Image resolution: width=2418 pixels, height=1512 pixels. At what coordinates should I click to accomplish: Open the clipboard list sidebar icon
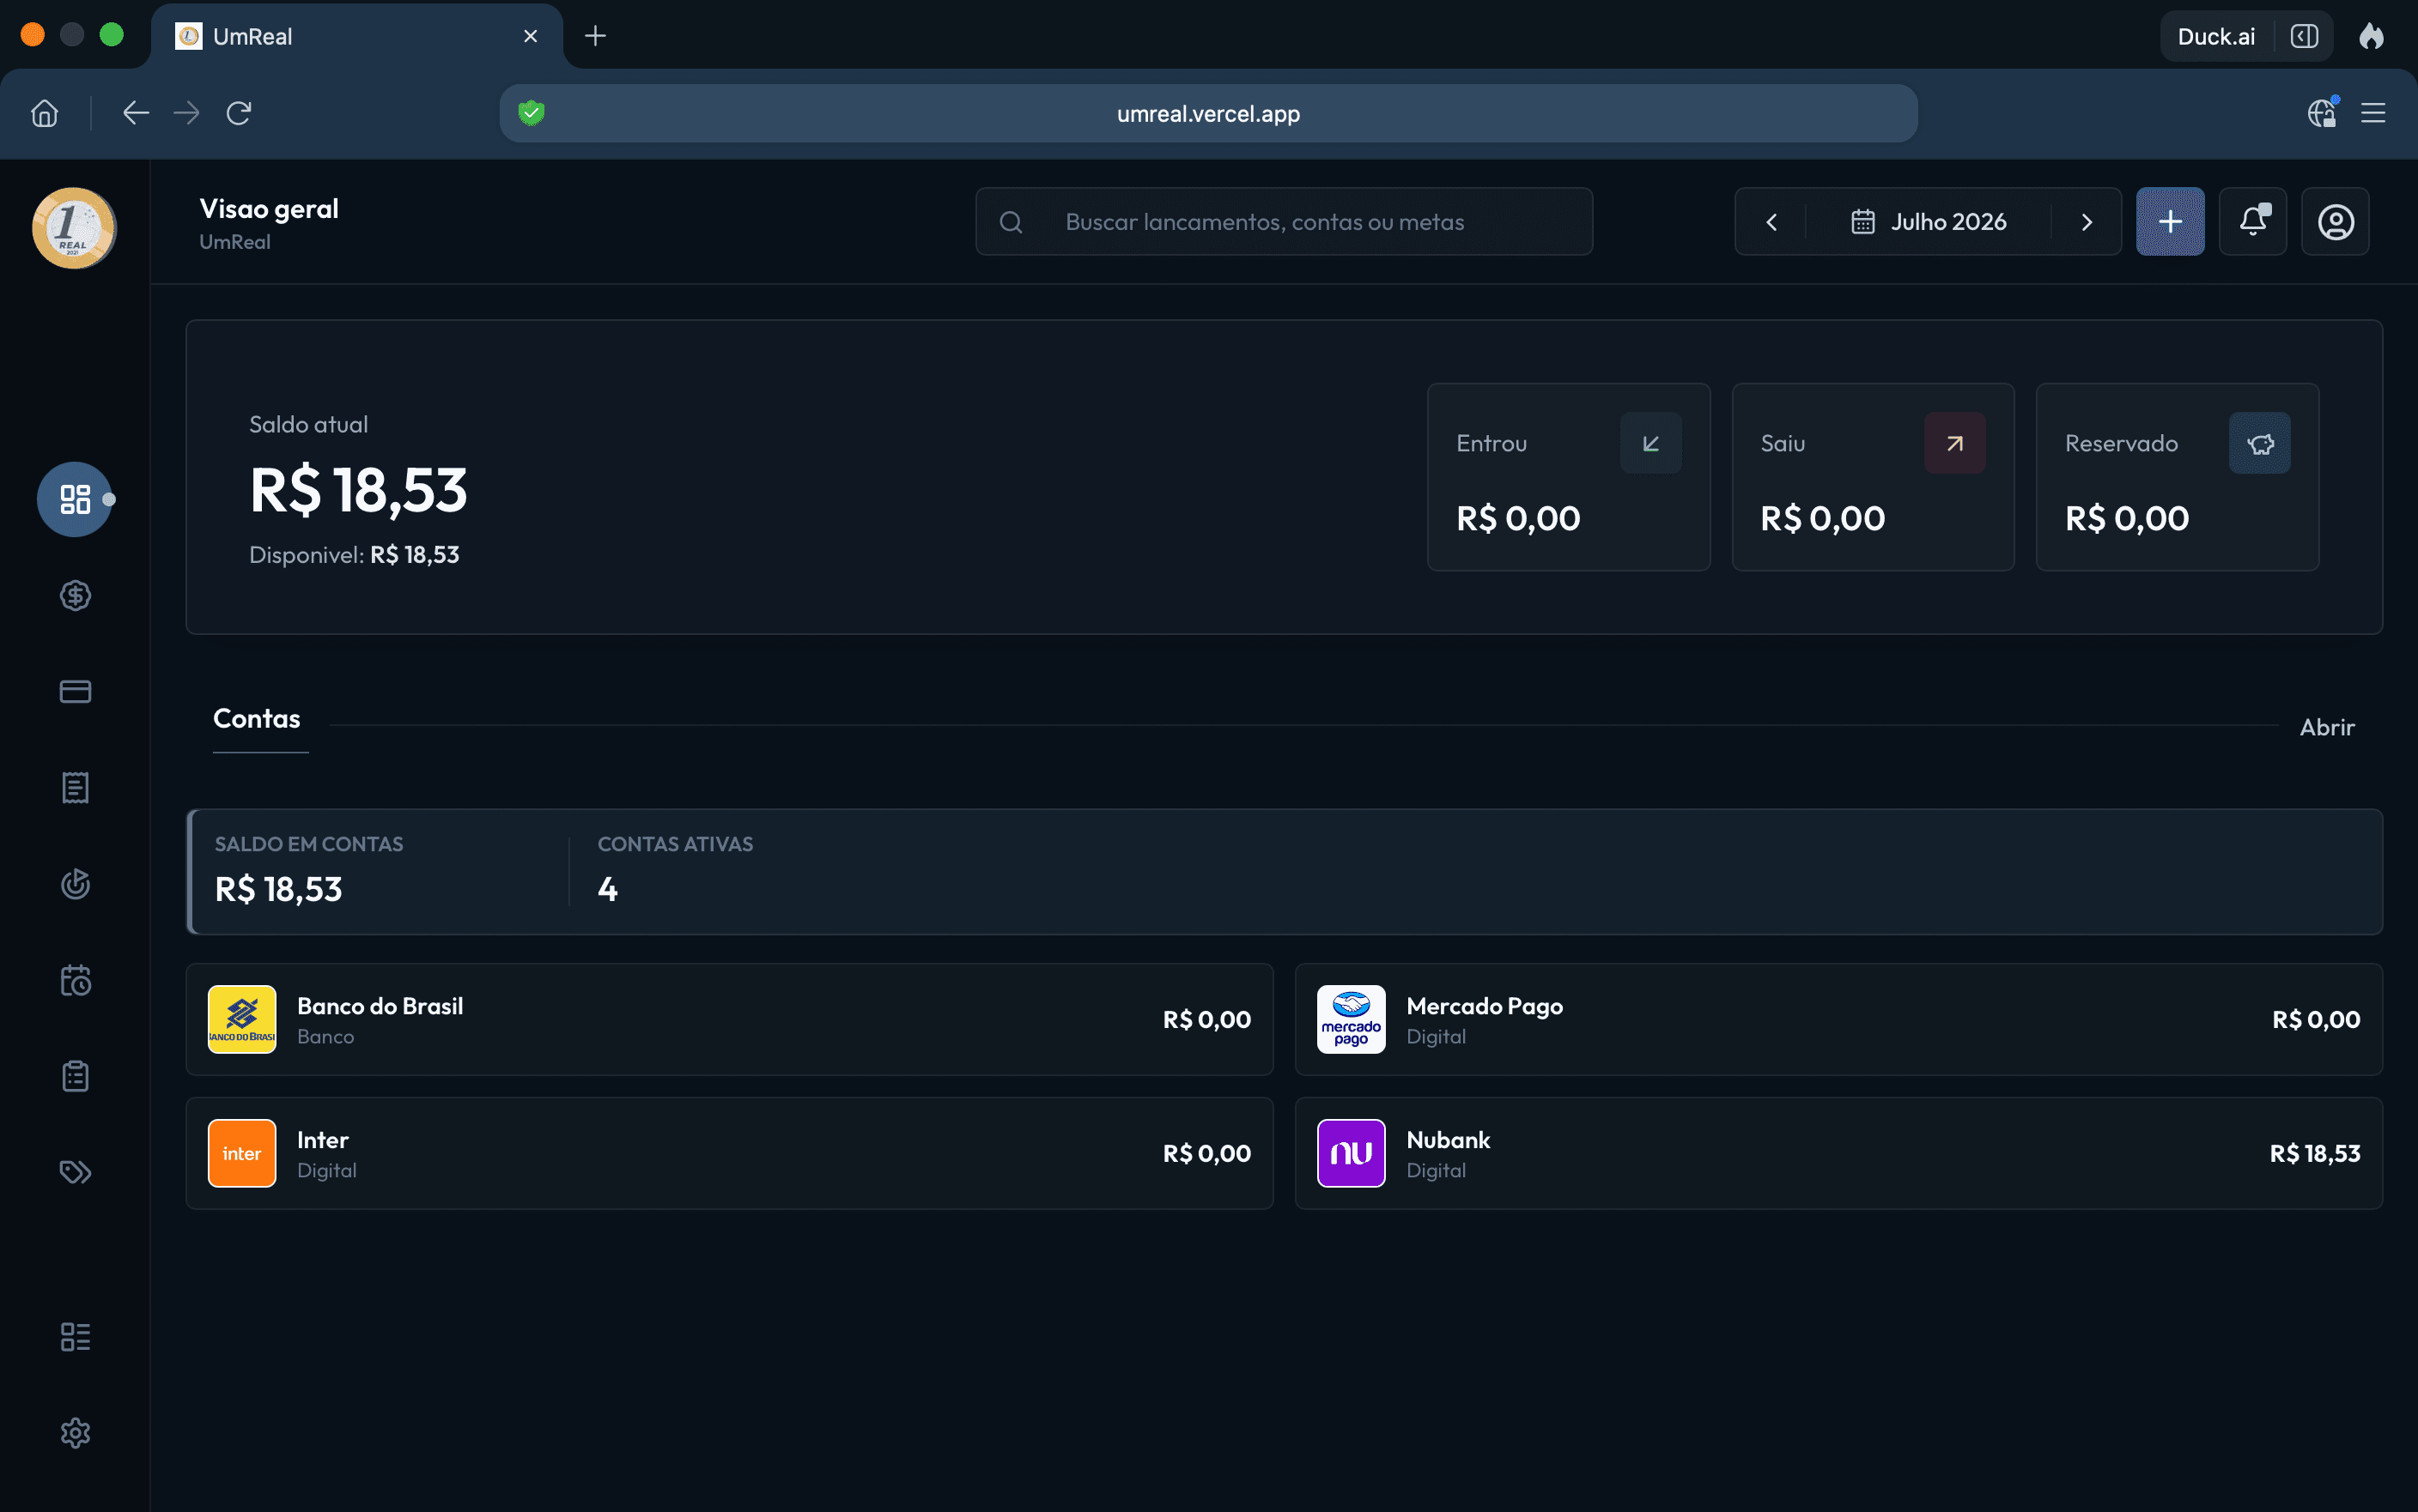pos(75,1076)
